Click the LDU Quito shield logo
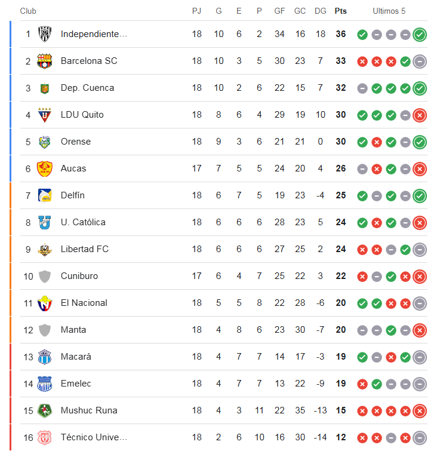 pyautogui.click(x=45, y=115)
